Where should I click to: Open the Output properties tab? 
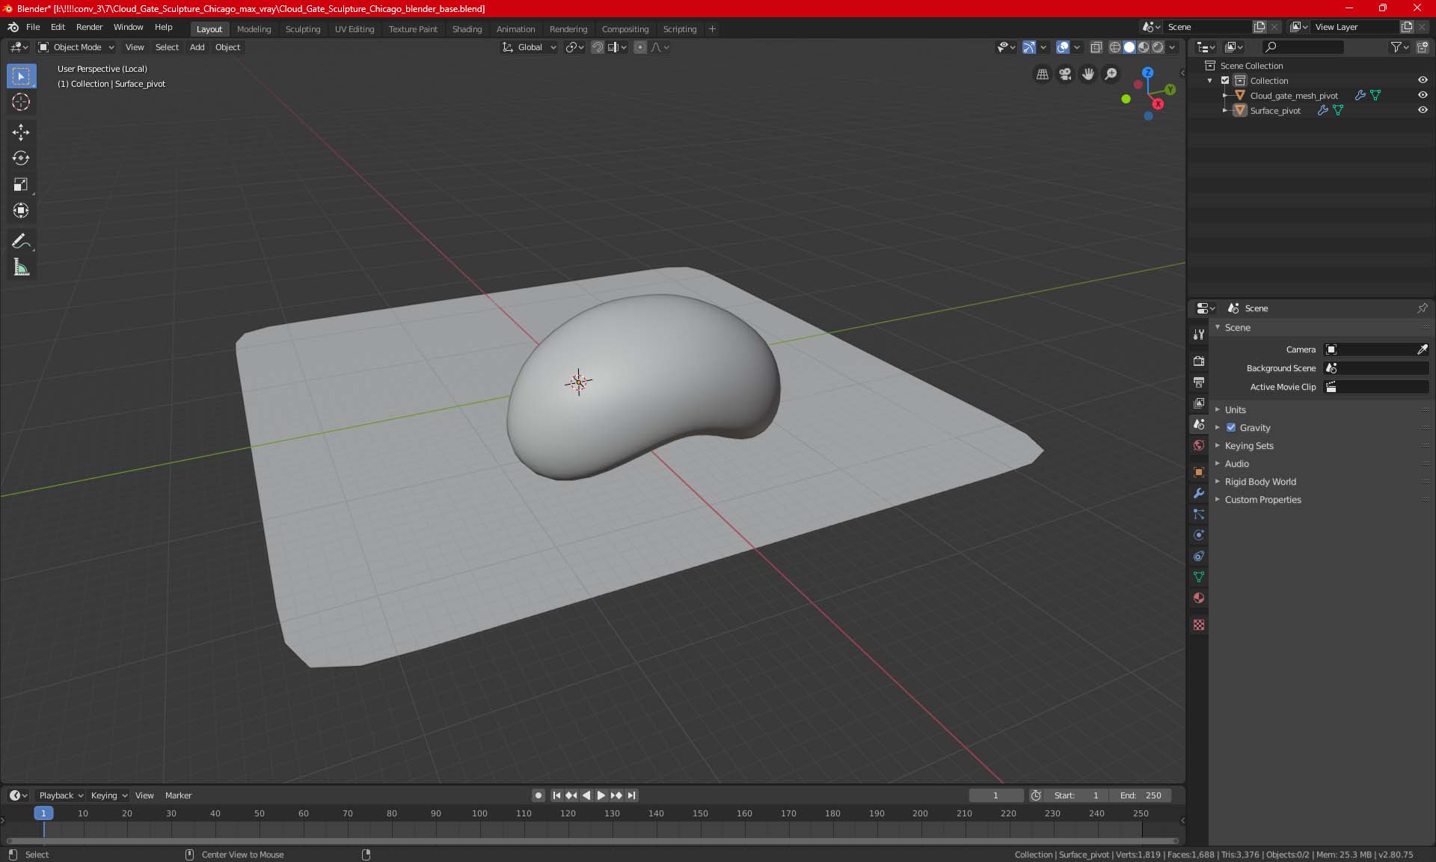(x=1199, y=382)
